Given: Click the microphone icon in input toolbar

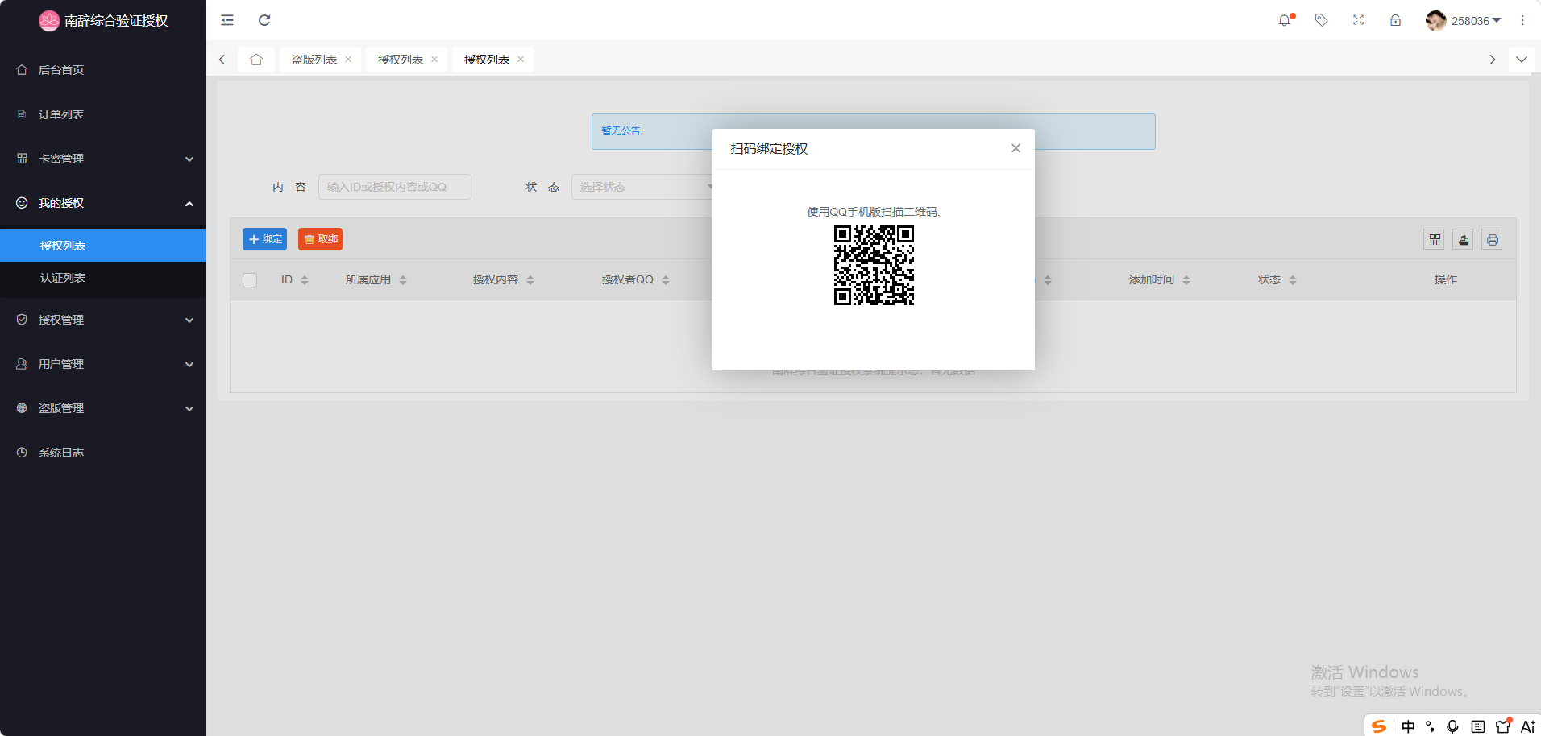Looking at the screenshot, I should pos(1452,726).
